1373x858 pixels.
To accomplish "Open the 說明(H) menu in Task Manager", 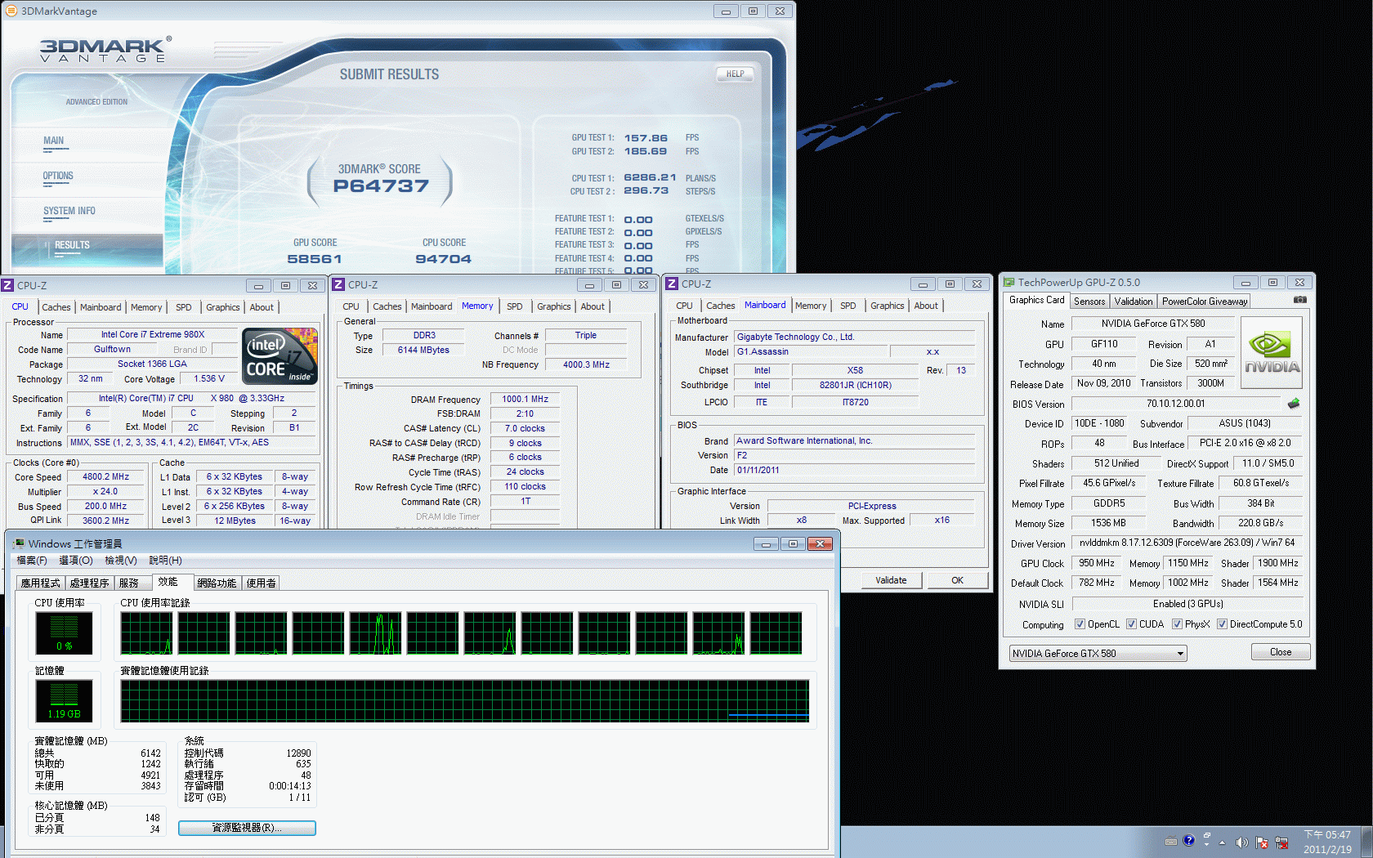I will pos(165,561).
